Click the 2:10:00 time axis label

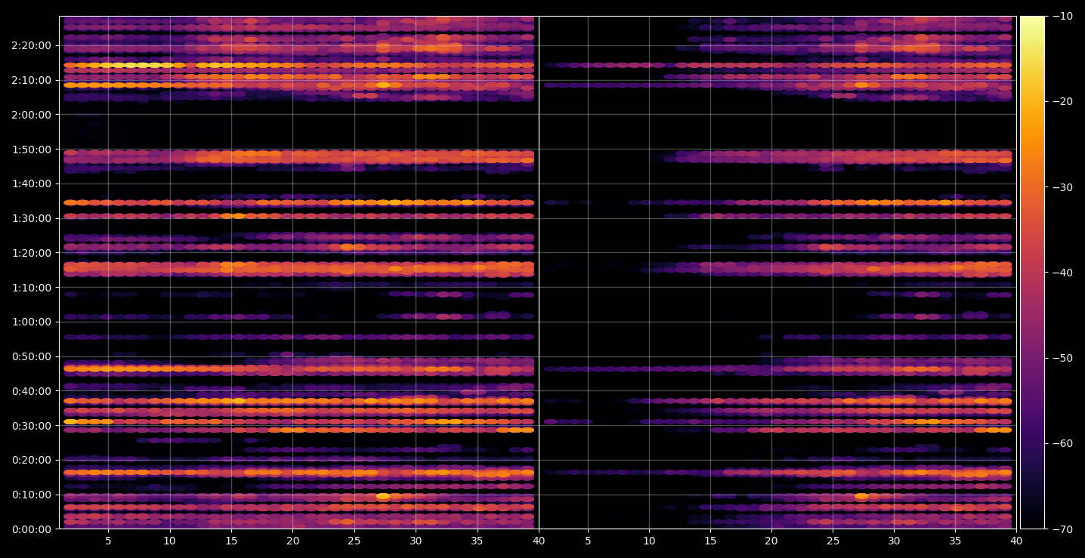[32, 80]
